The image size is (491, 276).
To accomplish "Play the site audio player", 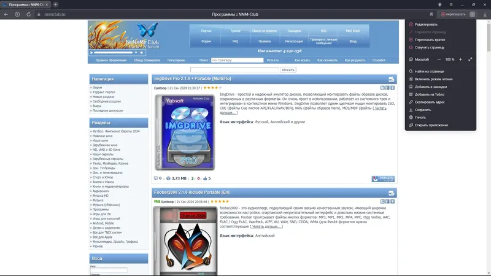I will (x=91, y=53).
